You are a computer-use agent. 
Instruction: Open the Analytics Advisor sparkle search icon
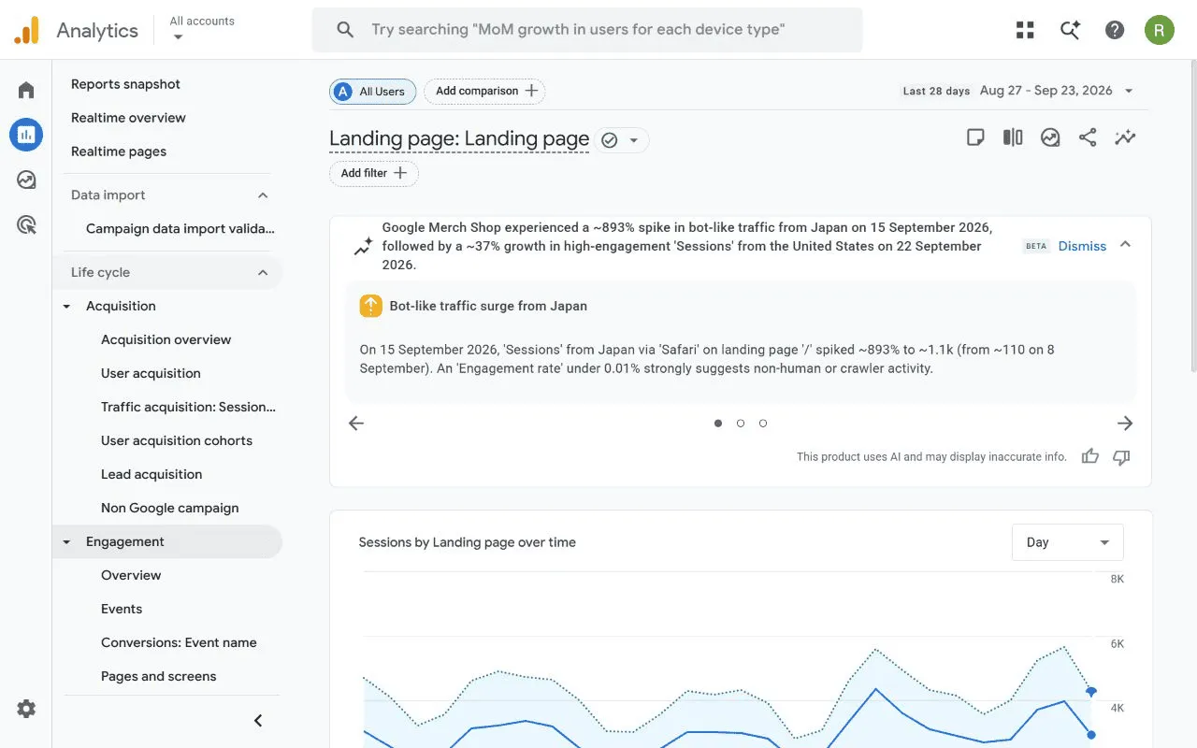tap(1070, 30)
